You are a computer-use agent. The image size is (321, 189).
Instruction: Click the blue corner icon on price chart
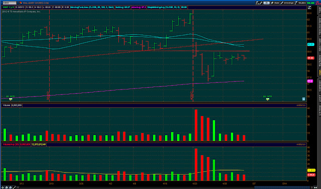[303, 99]
